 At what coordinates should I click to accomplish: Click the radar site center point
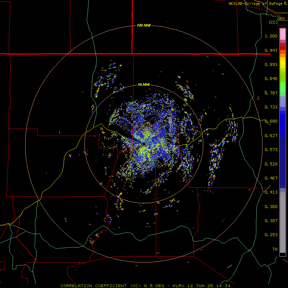click(144, 144)
